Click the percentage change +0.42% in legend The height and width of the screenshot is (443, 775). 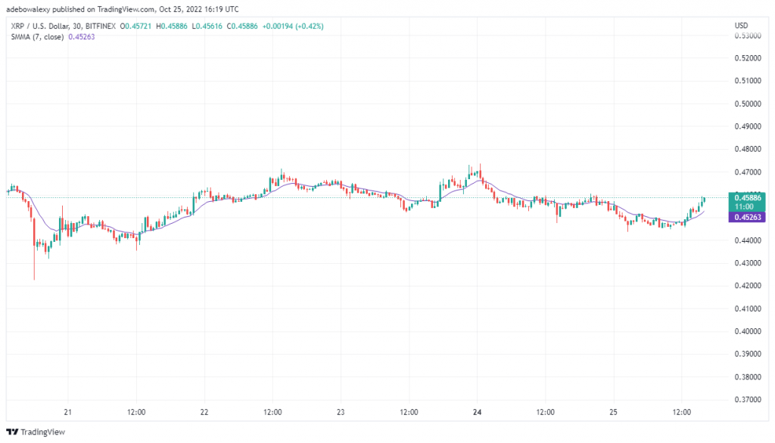pyautogui.click(x=310, y=26)
